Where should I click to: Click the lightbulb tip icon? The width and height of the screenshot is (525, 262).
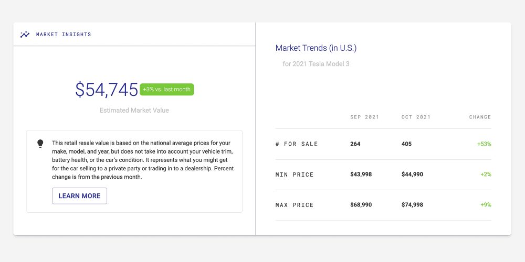(40, 144)
